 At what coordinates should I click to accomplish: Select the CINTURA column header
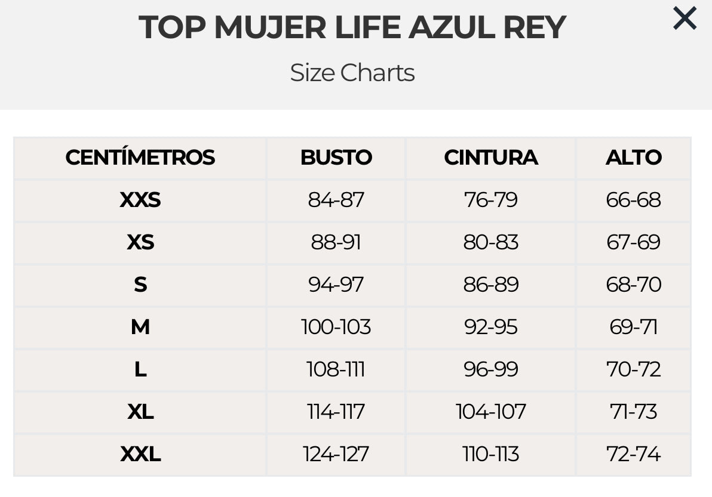pyautogui.click(x=490, y=158)
